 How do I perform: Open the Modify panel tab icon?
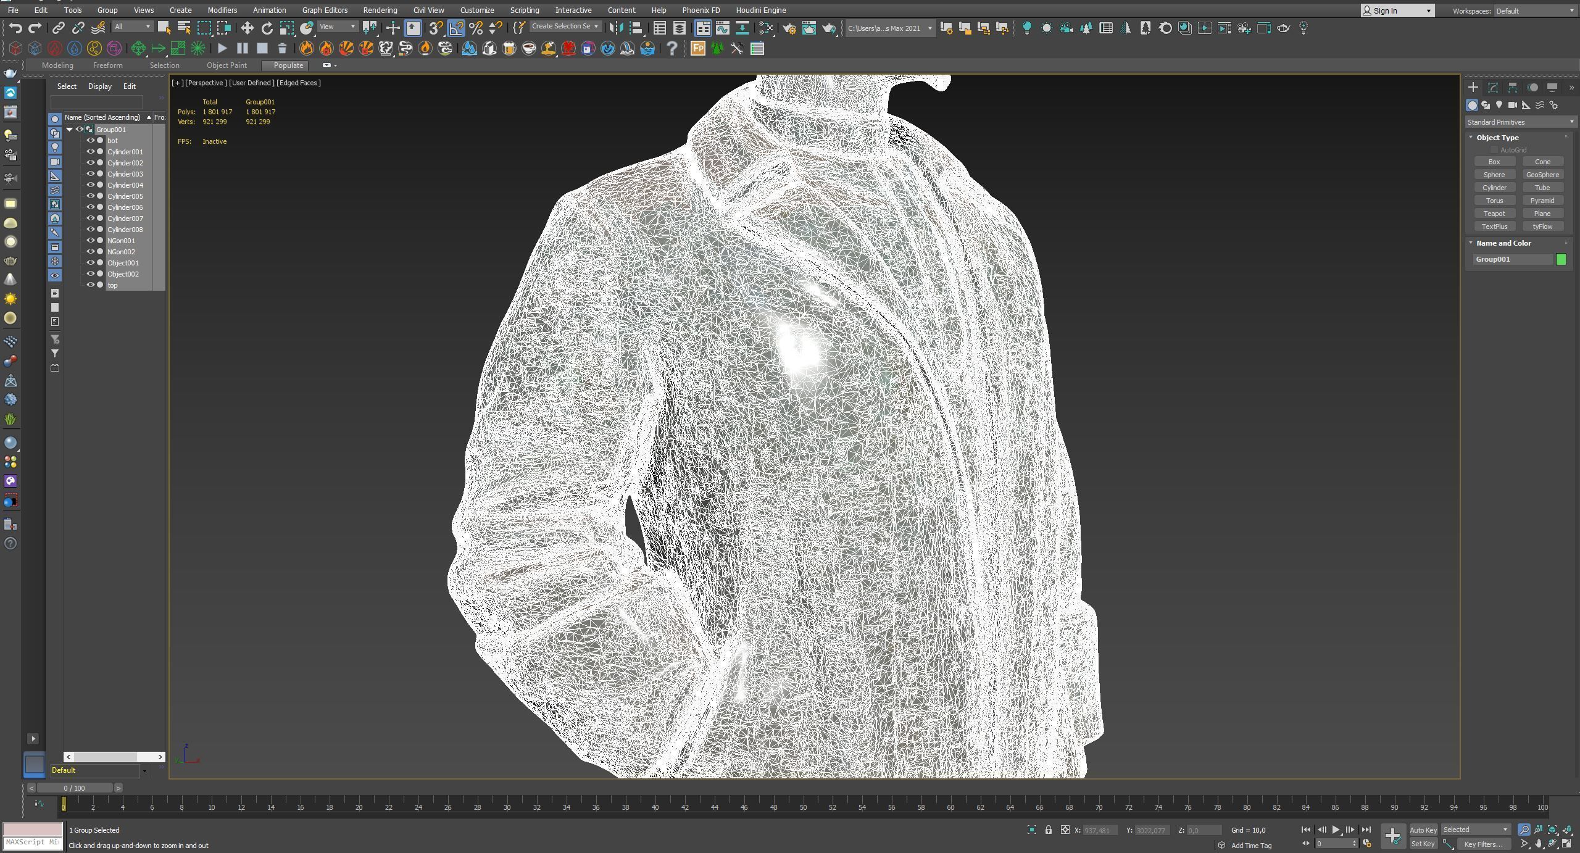1493,88
